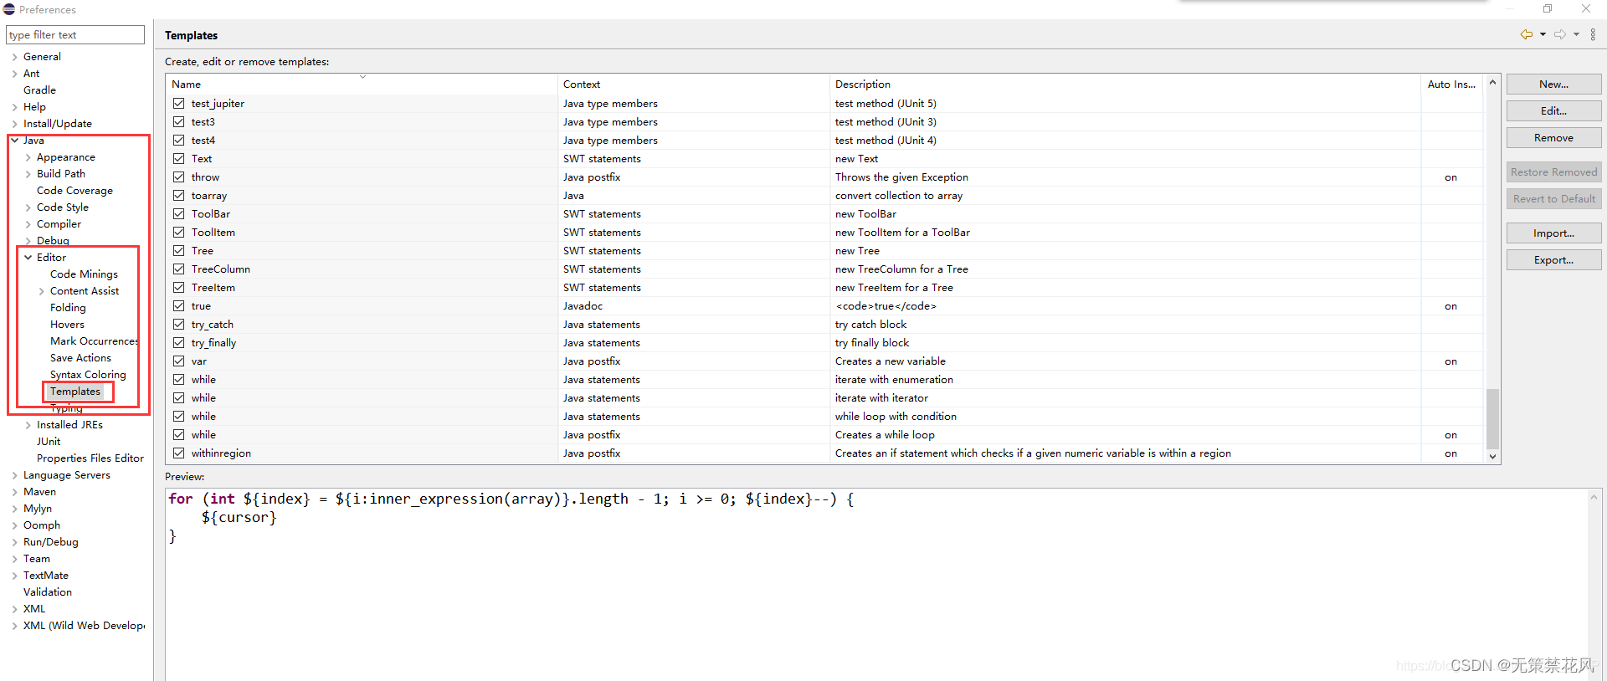
Task: Toggle the true Javadoc template checkbox
Action: 179,306
